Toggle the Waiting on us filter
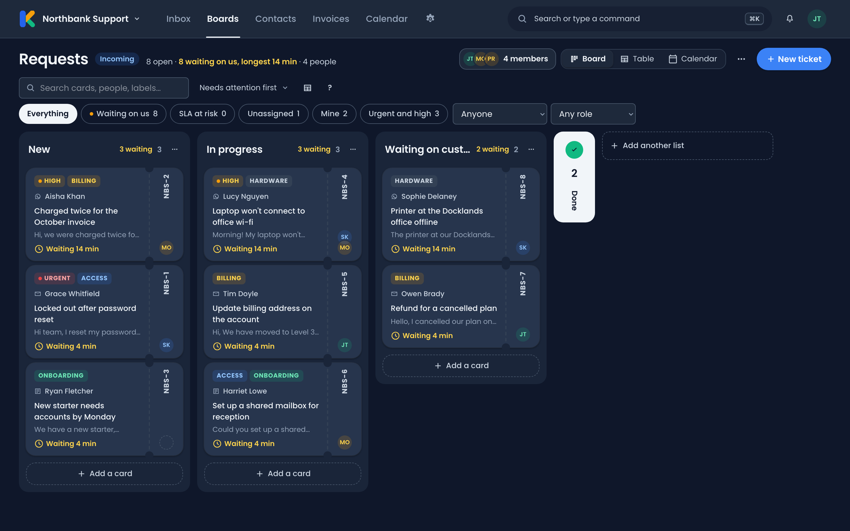 (x=124, y=114)
